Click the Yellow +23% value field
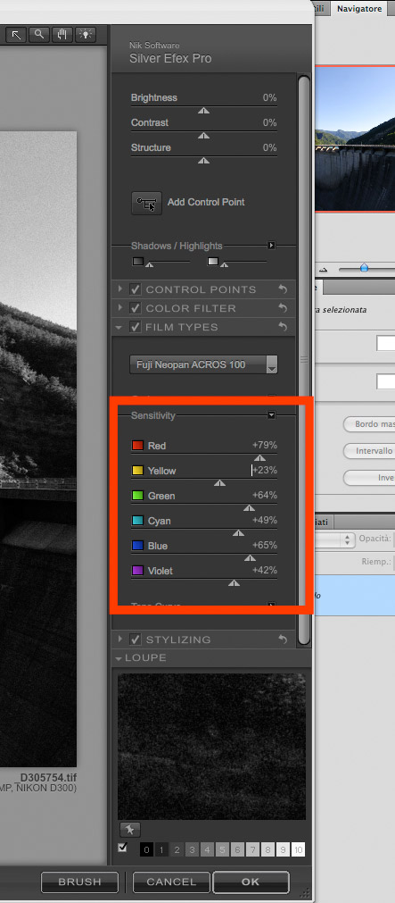 pyautogui.click(x=265, y=471)
